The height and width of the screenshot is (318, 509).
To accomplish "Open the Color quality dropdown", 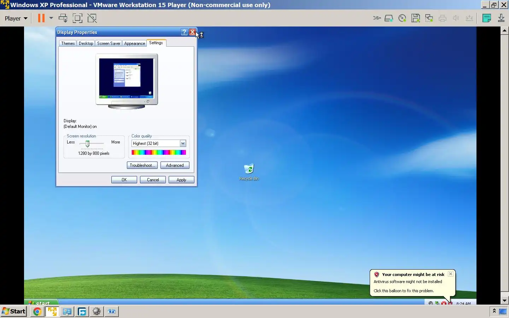I will [183, 143].
